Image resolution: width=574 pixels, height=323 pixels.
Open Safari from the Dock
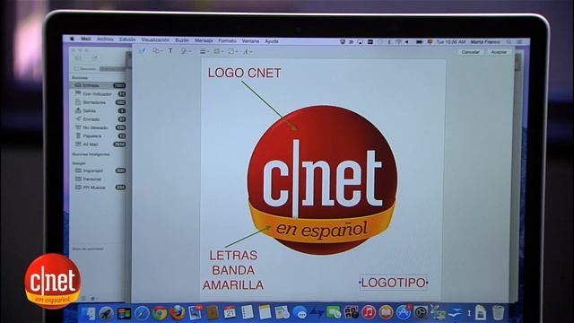(142, 313)
